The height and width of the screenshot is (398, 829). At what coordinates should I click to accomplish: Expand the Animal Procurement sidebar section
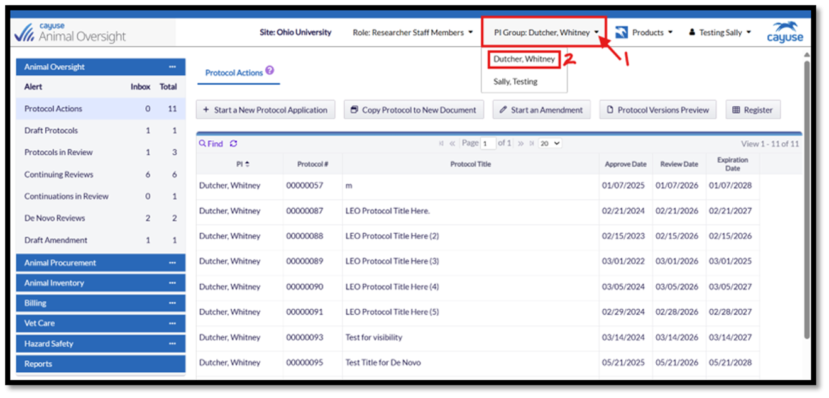[101, 263]
